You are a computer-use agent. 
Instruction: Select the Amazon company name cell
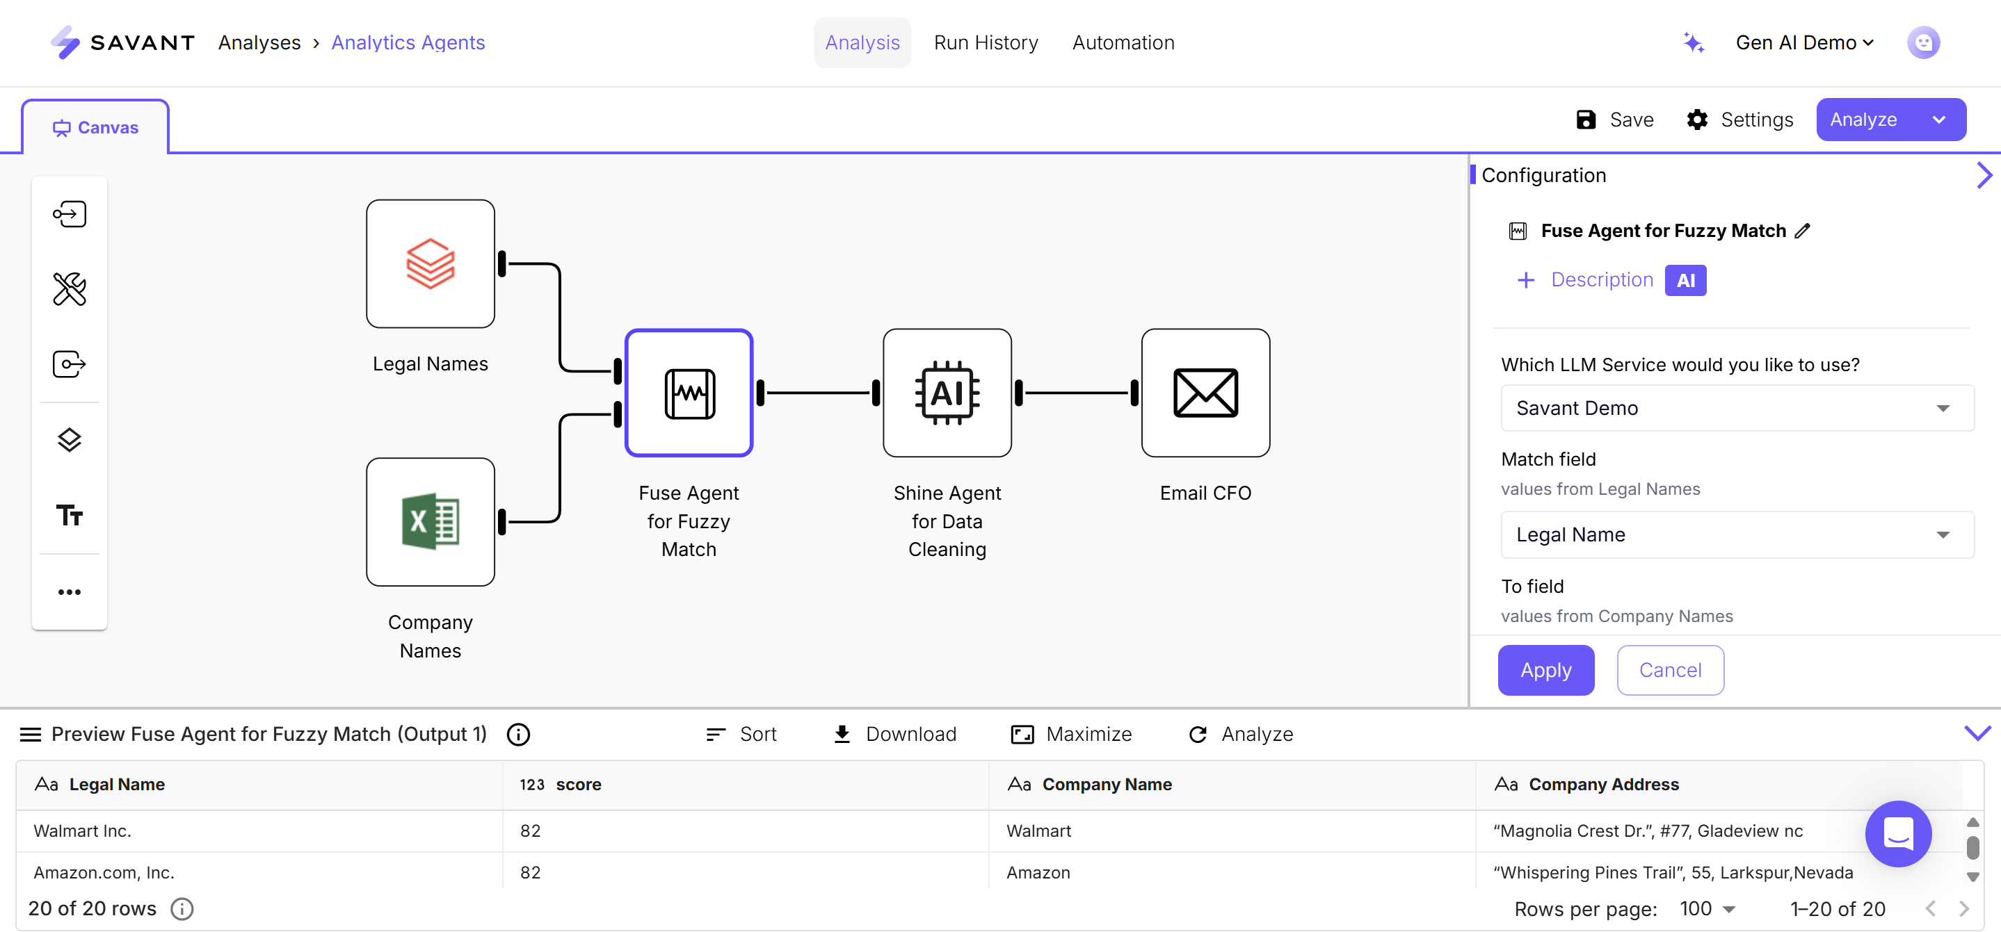(1232, 872)
